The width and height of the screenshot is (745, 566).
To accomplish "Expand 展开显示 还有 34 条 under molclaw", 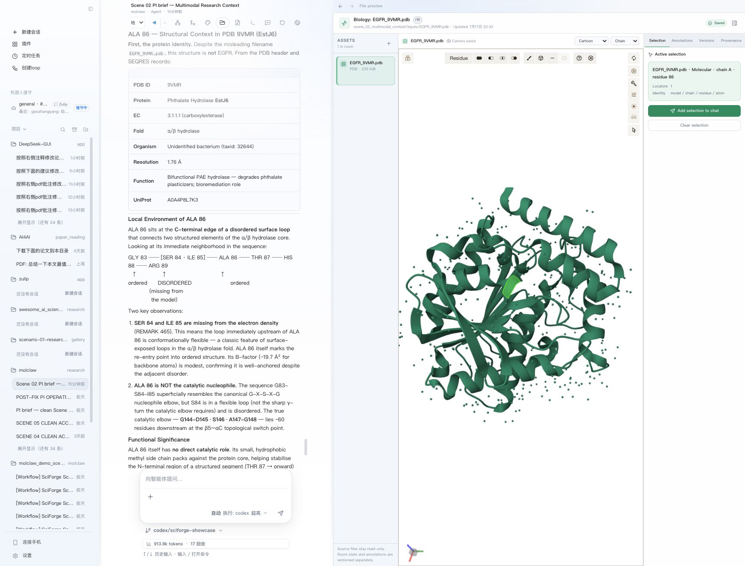I will coord(40,448).
